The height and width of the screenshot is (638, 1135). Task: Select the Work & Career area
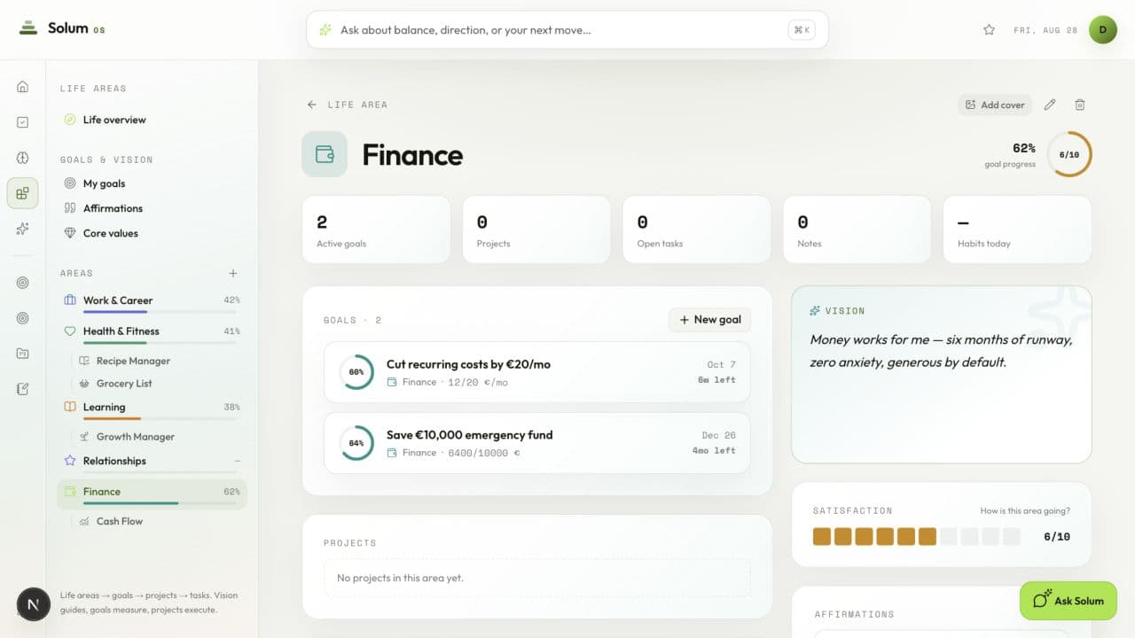(152, 301)
